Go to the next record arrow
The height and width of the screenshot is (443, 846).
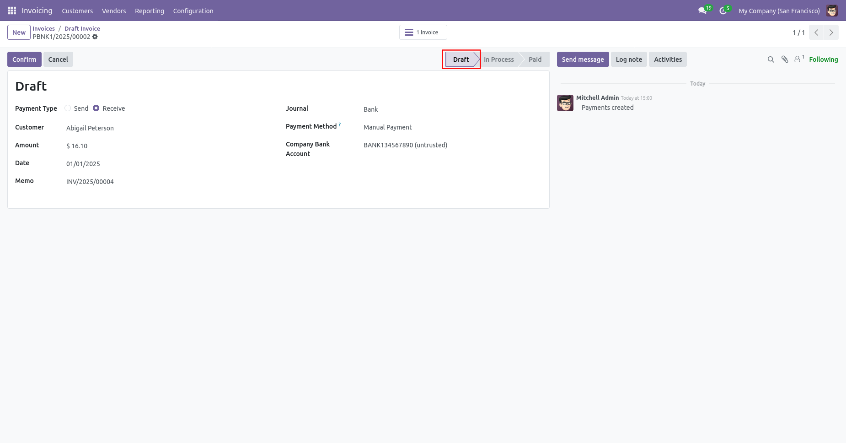pyautogui.click(x=831, y=32)
